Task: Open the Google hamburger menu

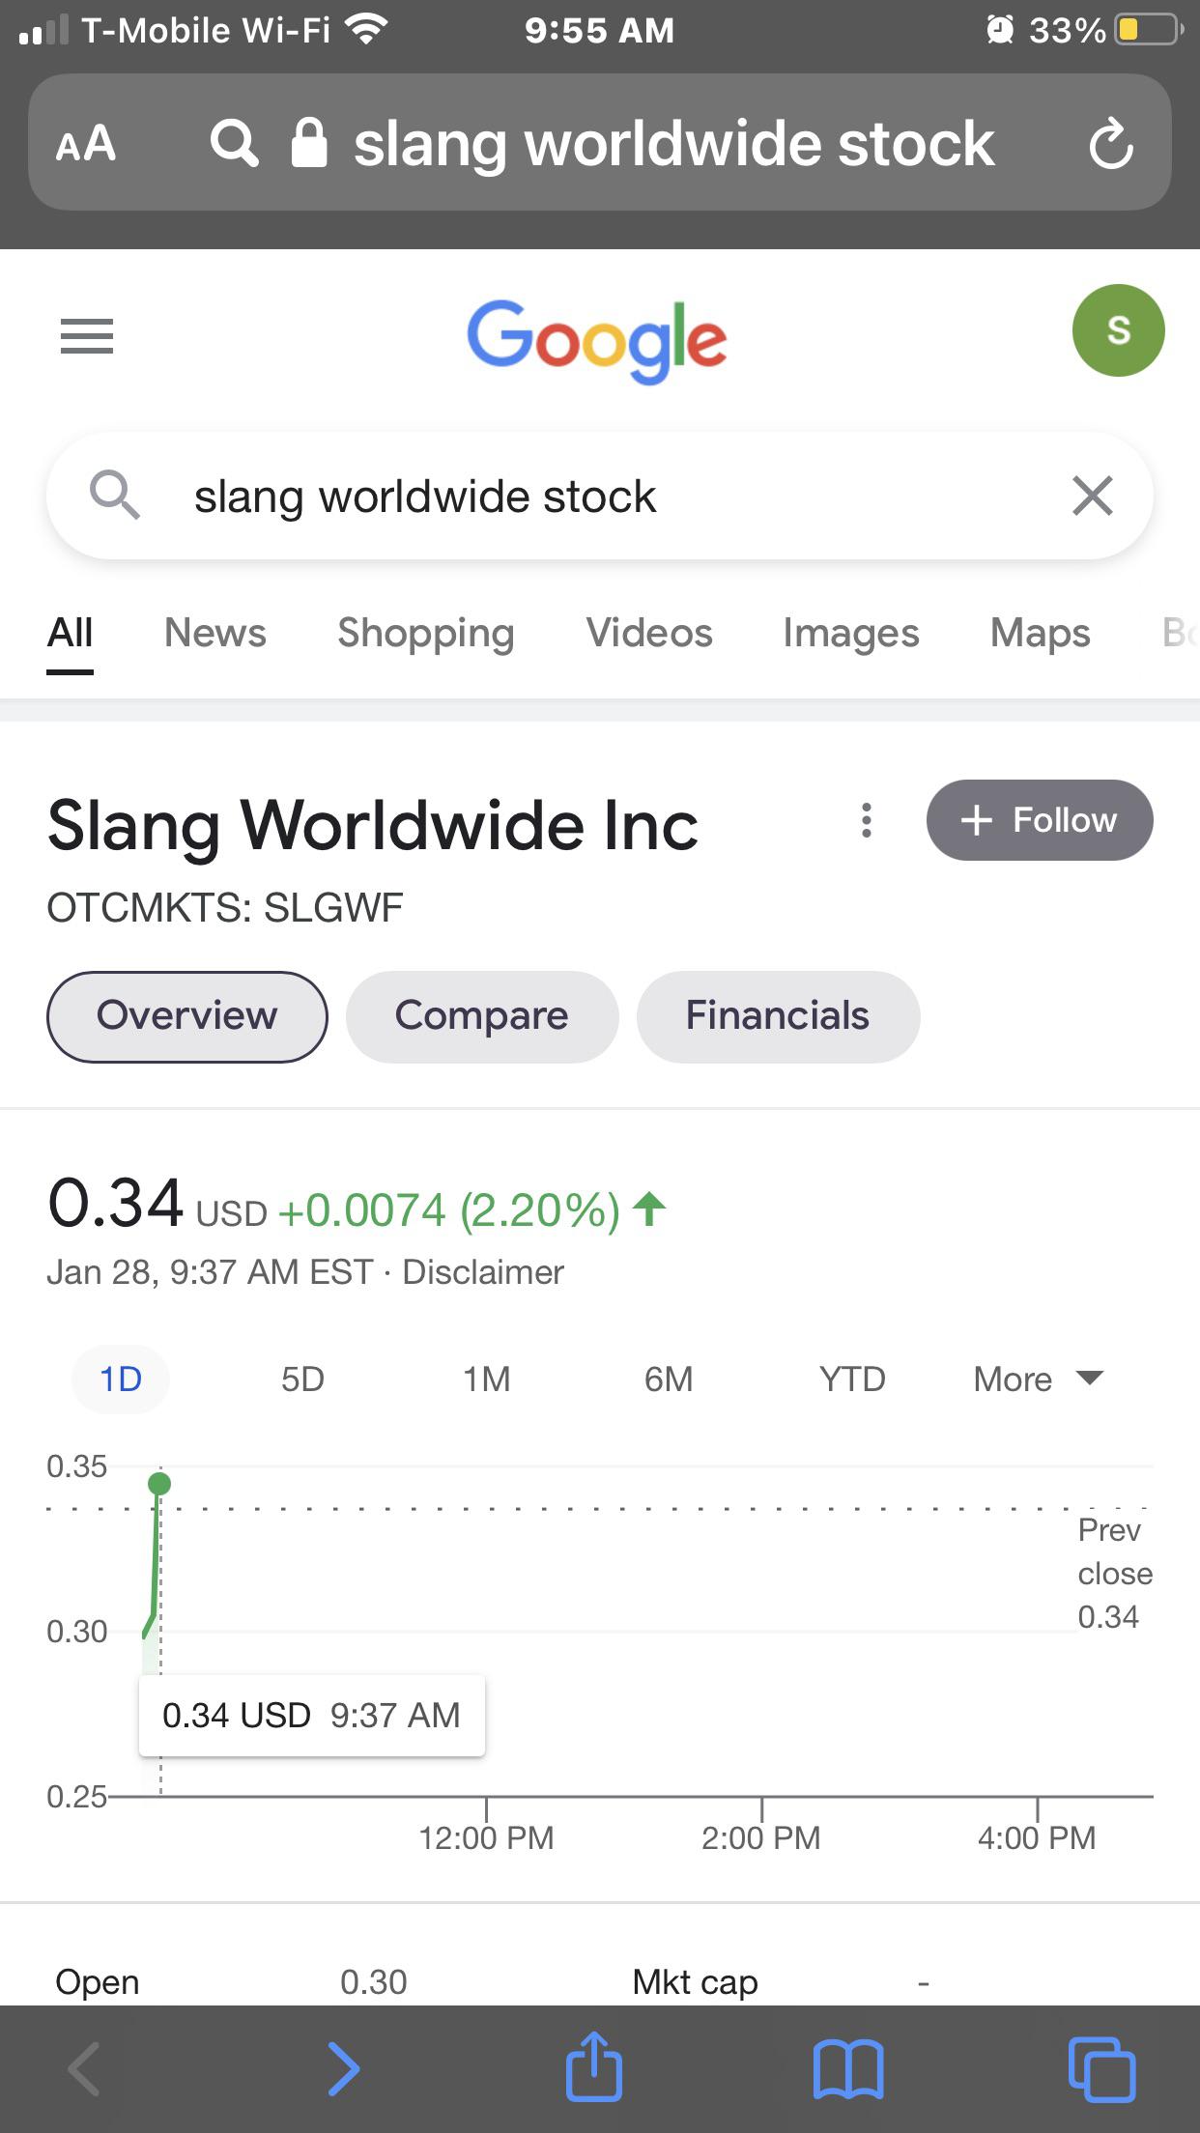Action: click(x=86, y=336)
